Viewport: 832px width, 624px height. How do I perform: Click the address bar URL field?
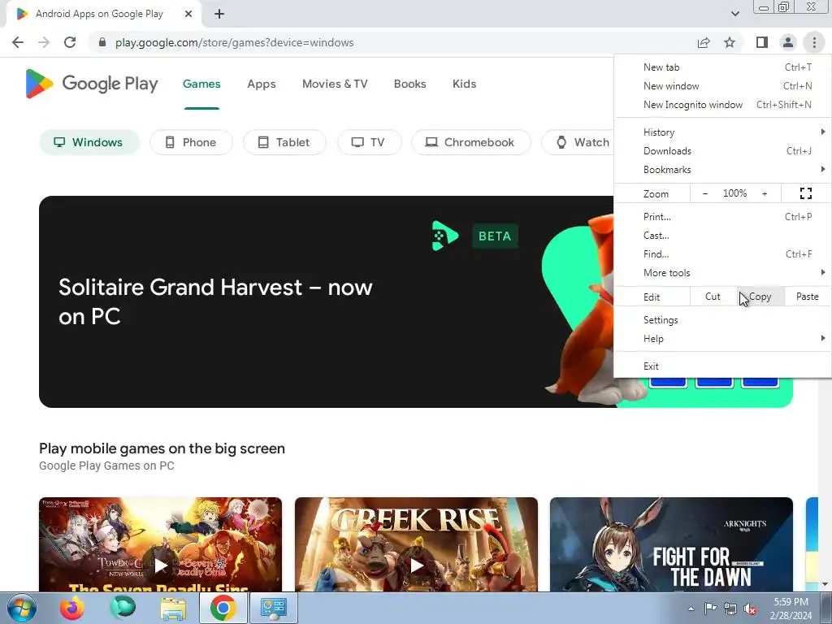click(x=392, y=42)
